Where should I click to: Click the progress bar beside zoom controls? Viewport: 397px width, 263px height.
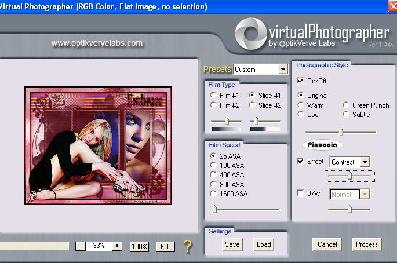pyautogui.click(x=34, y=246)
